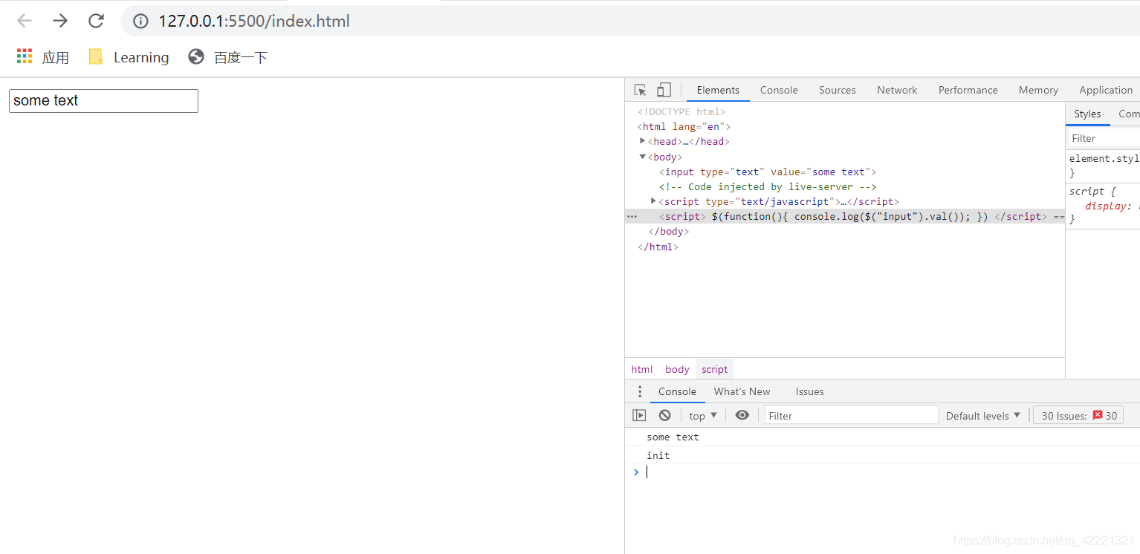
Task: Toggle device toolbar icon in DevTools
Action: [664, 90]
